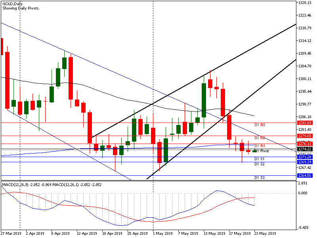This screenshot has width=317, height=238.
Task: Select the D1 R2 resistance label
Action: pos(260,138)
